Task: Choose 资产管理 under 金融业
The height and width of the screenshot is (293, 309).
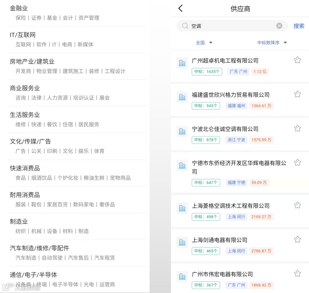Action: pos(89,18)
